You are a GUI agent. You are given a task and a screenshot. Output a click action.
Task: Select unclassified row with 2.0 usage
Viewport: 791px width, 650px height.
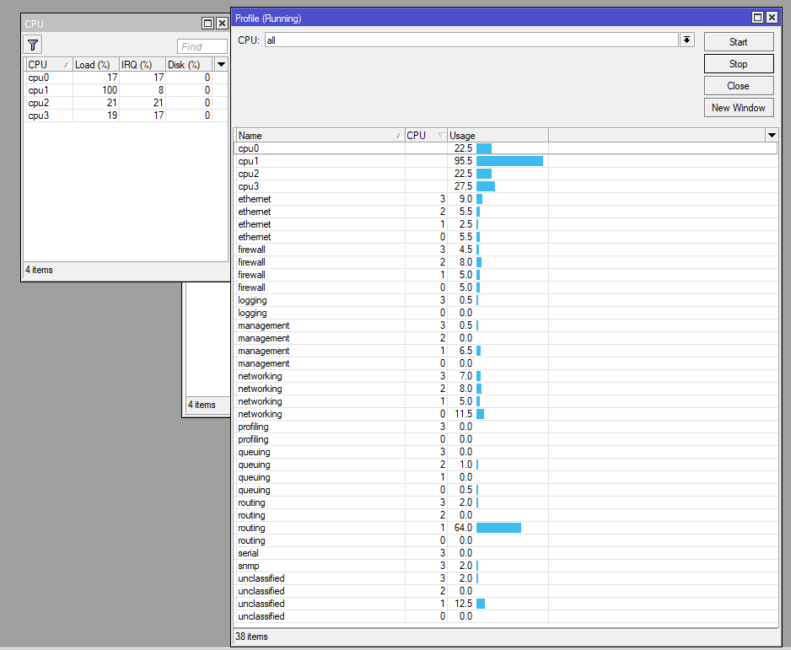[507, 577]
